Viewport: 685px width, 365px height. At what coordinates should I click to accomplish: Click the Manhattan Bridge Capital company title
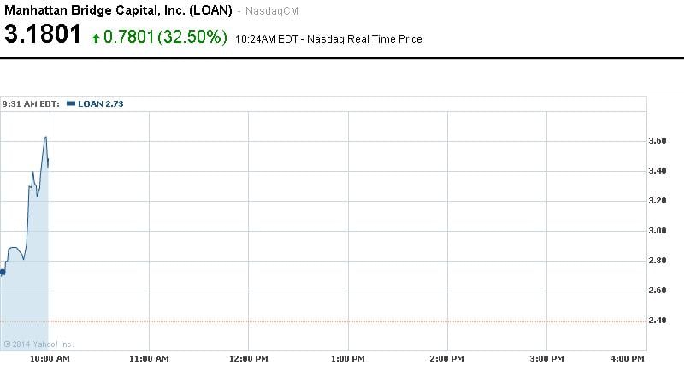117,11
